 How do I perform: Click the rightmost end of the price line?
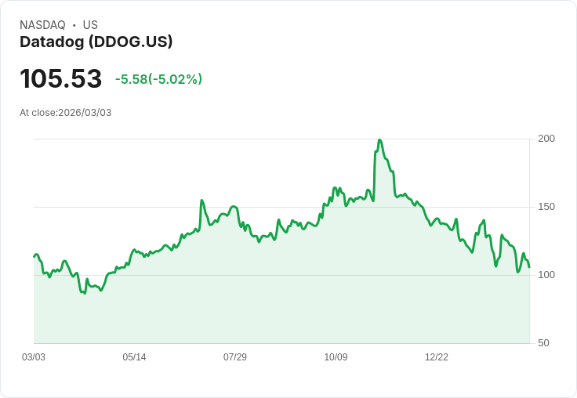point(529,267)
